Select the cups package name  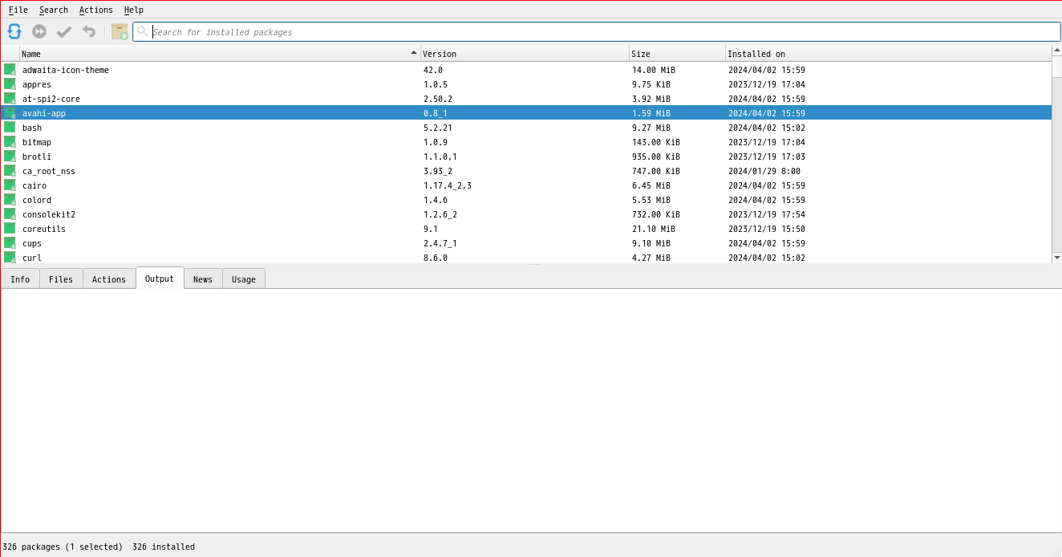pos(32,243)
